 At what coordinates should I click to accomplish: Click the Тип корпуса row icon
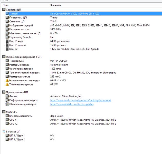7,61
